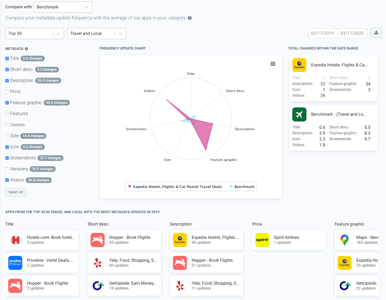Toggle Benchmark series in the chart legend

[242, 187]
